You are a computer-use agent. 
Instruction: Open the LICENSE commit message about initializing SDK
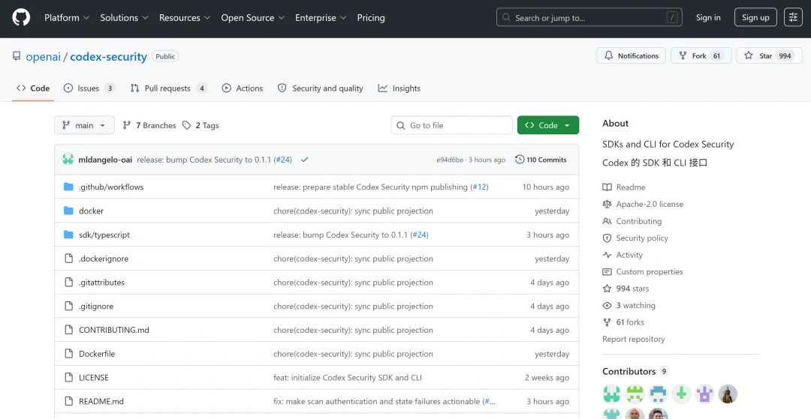coord(348,378)
